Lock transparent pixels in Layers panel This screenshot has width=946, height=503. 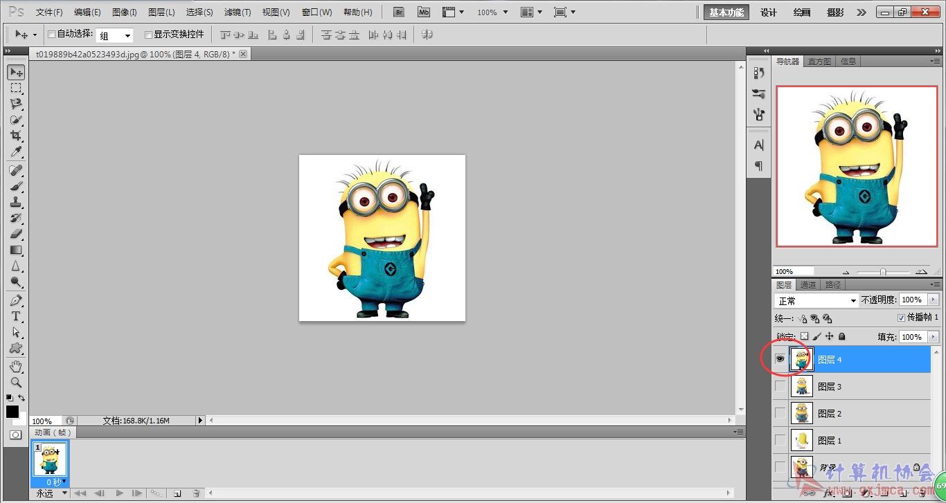coord(804,336)
